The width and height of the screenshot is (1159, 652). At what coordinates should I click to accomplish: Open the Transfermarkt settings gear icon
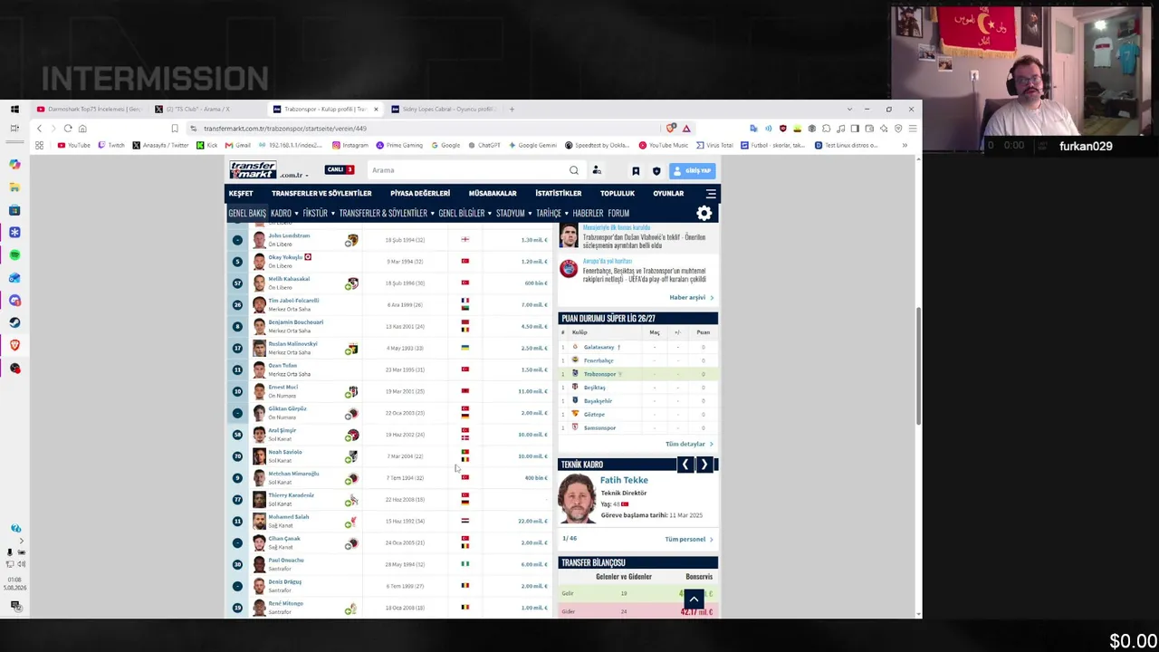coord(704,213)
